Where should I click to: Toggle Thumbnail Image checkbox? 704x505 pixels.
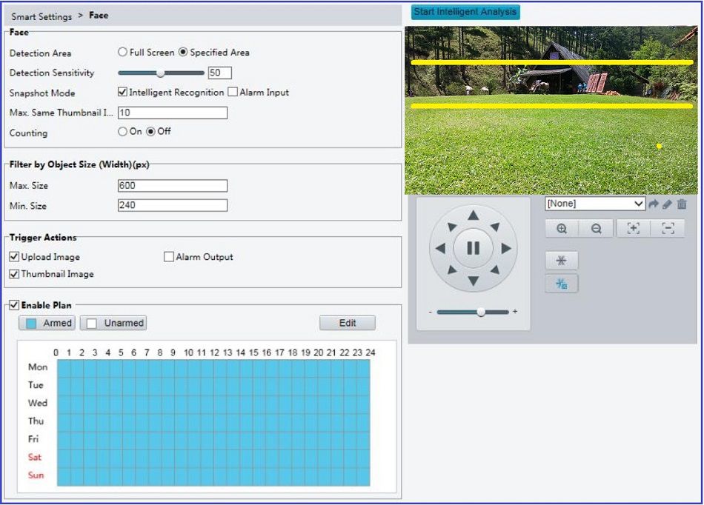pos(14,274)
